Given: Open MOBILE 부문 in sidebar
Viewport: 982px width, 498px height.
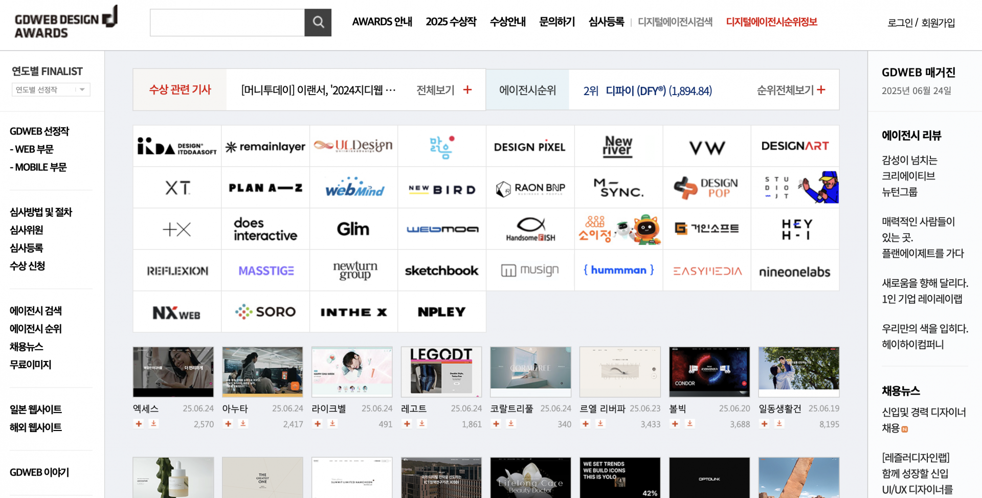Looking at the screenshot, I should (x=38, y=167).
